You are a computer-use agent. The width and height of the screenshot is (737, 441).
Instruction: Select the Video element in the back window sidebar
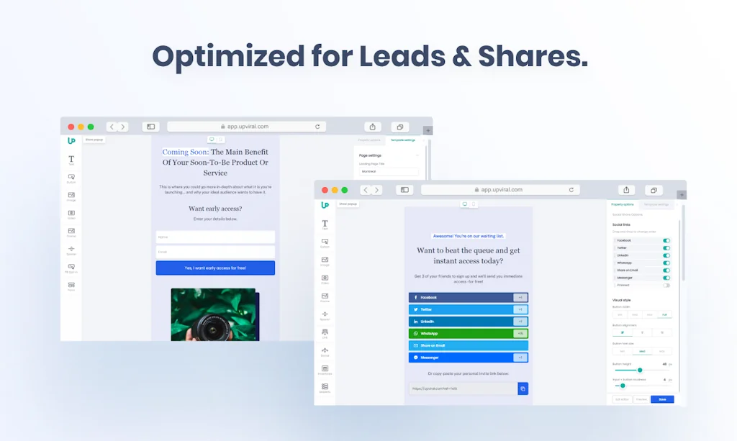point(71,214)
